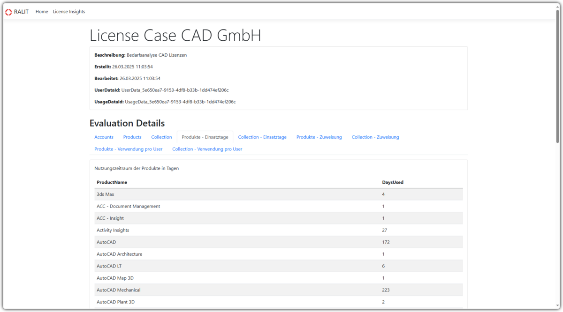Show Produkte - Verwendung pro User tab

[129, 149]
